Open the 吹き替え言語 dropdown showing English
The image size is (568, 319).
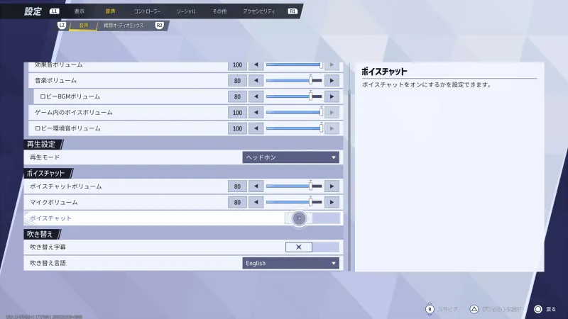coord(290,263)
